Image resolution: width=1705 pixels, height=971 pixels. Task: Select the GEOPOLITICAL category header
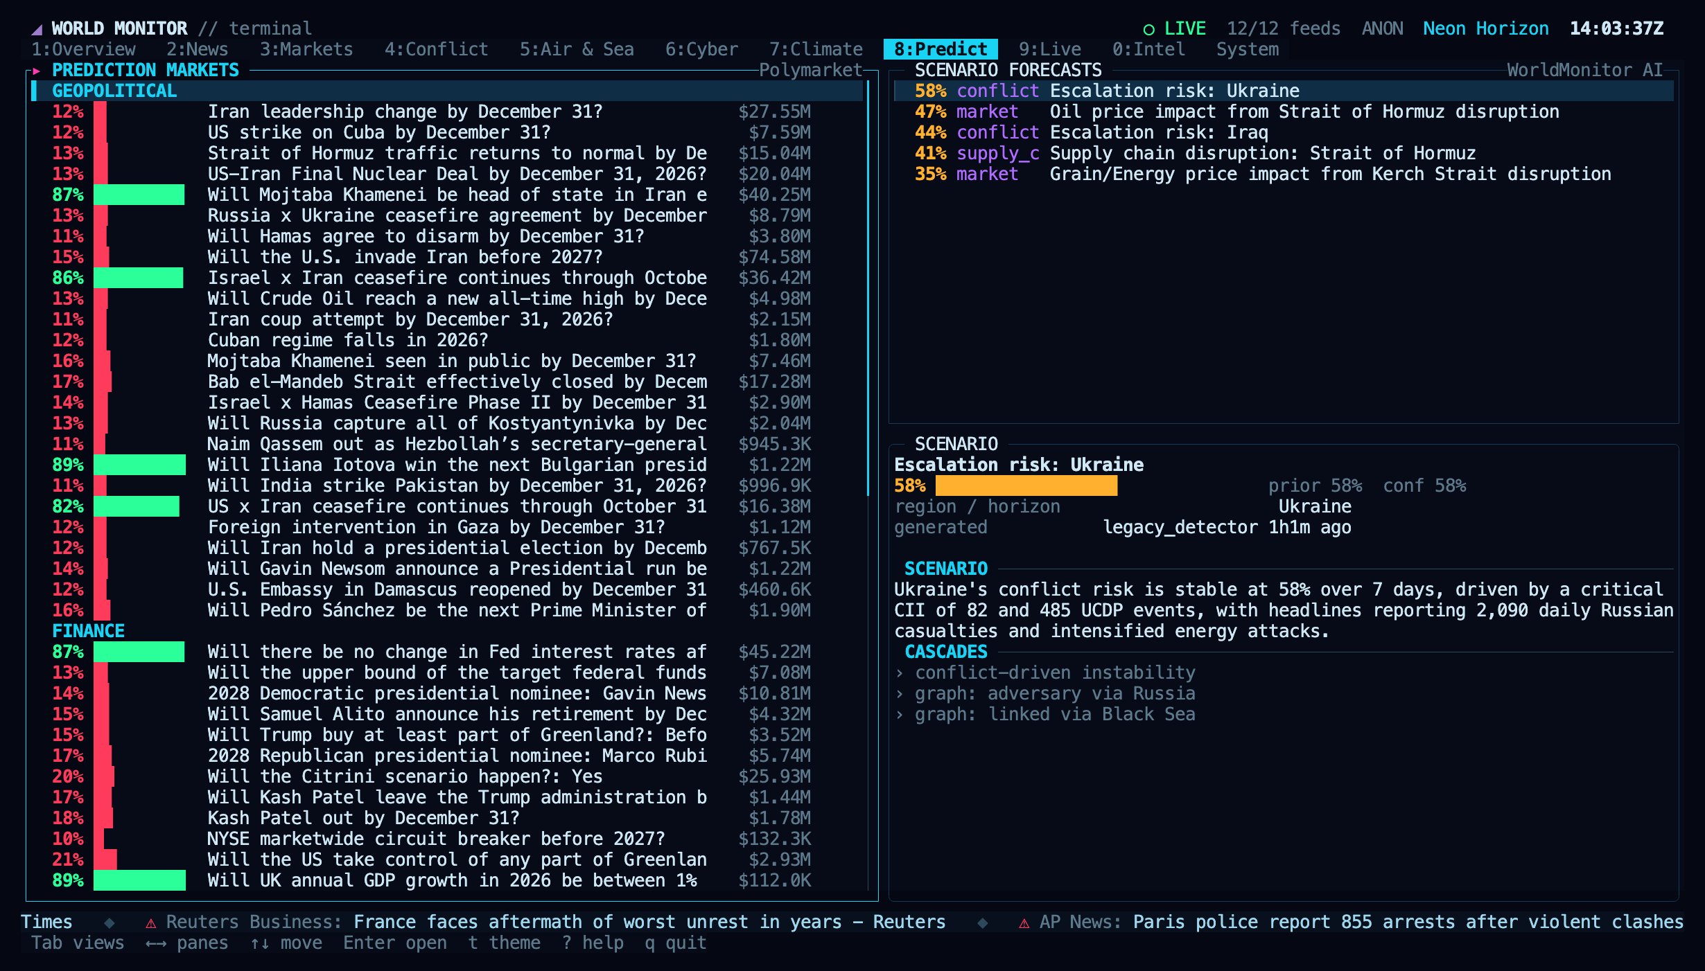coord(447,91)
